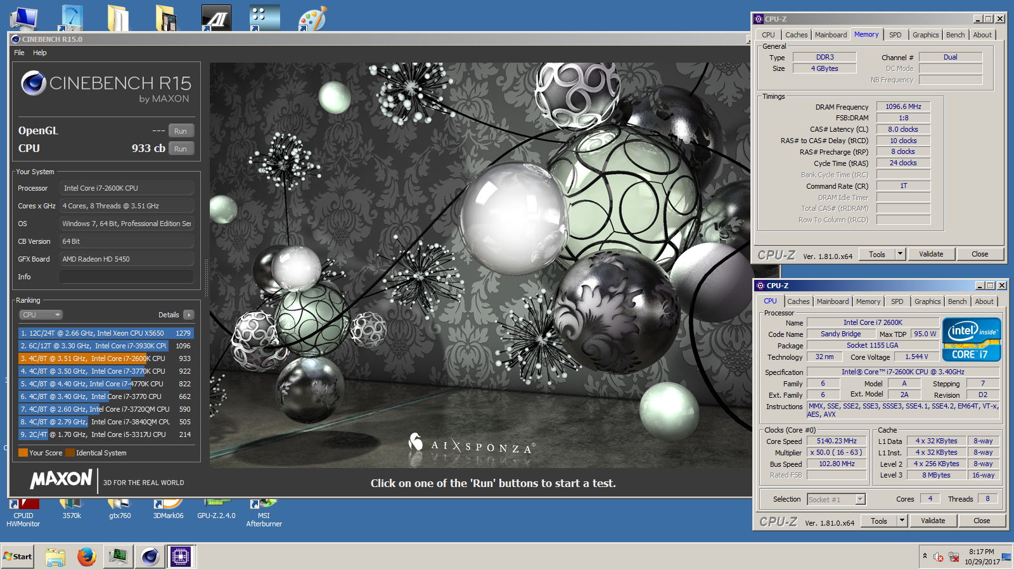
Task: Launch Firefox from the taskbar
Action: pos(86,557)
